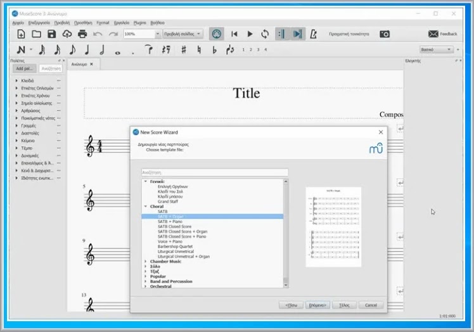Apply sharp accidental
The width and height of the screenshot is (474, 332).
click(x=184, y=49)
